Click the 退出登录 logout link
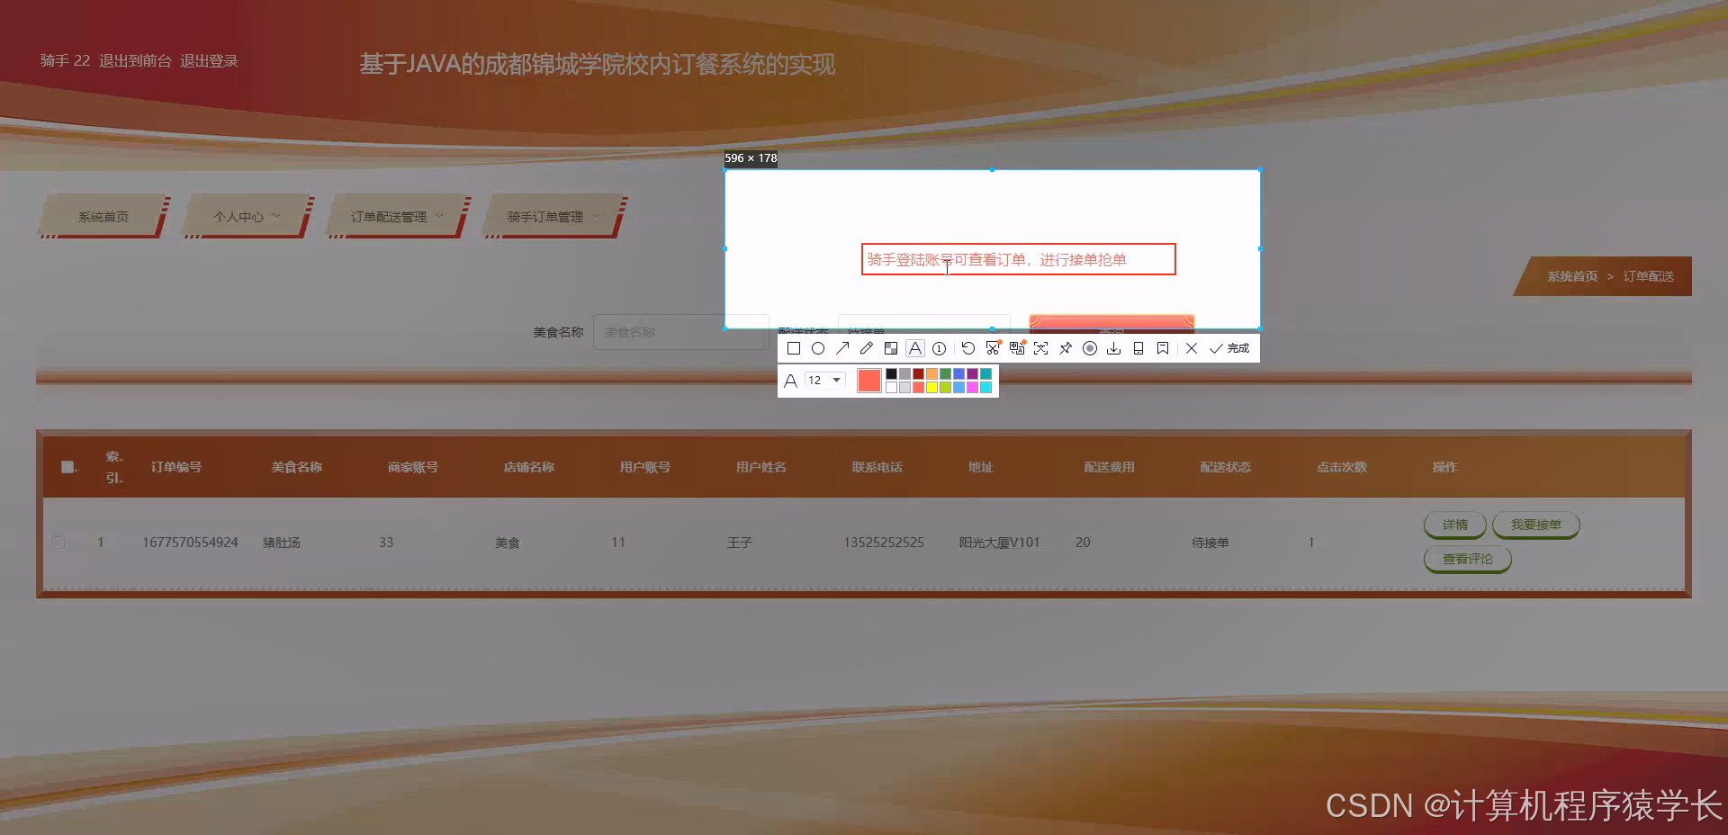The height and width of the screenshot is (835, 1728). [210, 60]
